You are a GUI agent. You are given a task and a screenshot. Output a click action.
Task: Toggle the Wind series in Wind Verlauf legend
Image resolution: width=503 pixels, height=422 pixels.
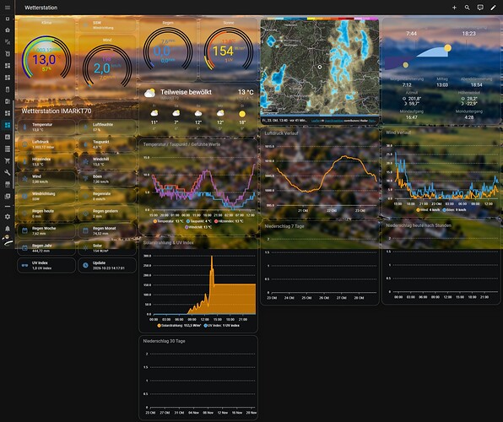click(428, 210)
